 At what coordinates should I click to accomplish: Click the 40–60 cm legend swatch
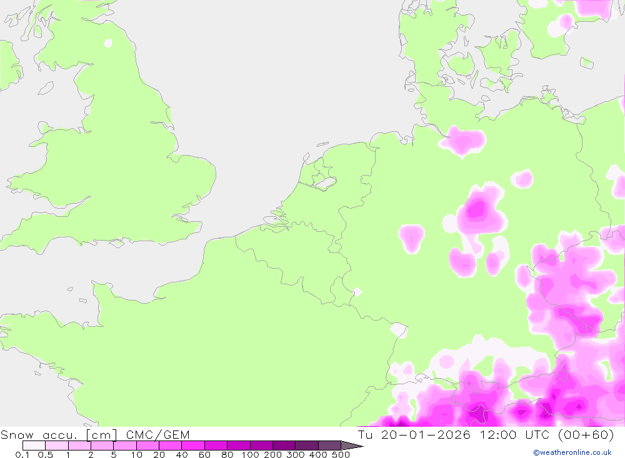(x=193, y=446)
